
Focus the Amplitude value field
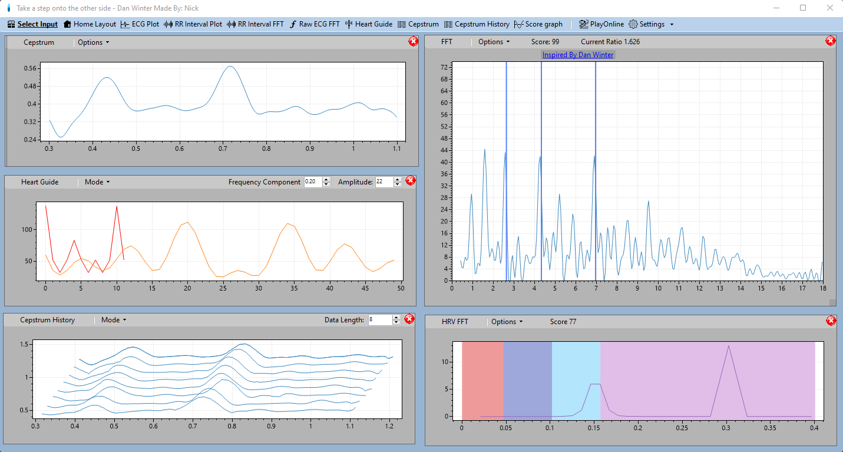(x=384, y=182)
